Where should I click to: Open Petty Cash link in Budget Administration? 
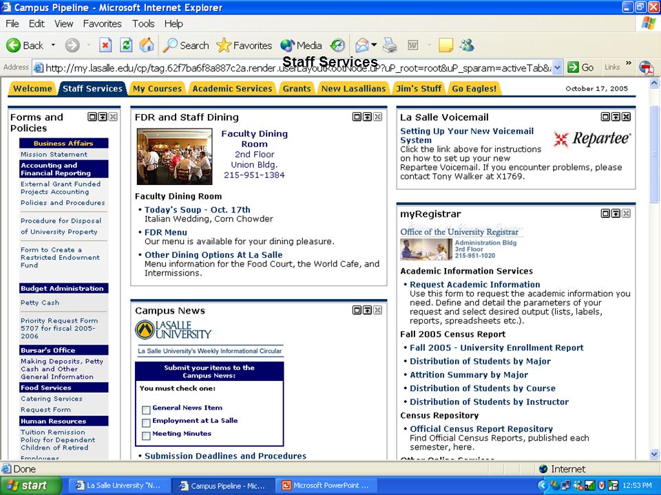pos(40,302)
